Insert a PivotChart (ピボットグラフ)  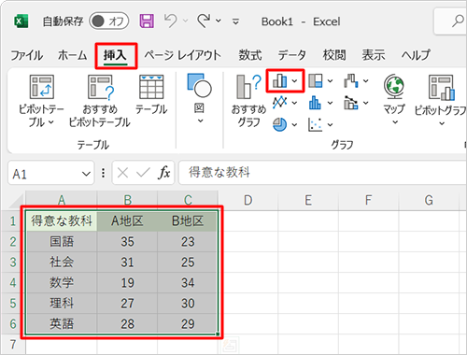(x=440, y=100)
